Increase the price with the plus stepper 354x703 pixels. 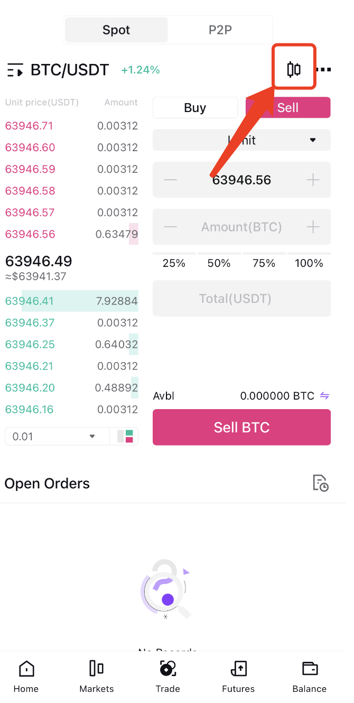pyautogui.click(x=313, y=180)
